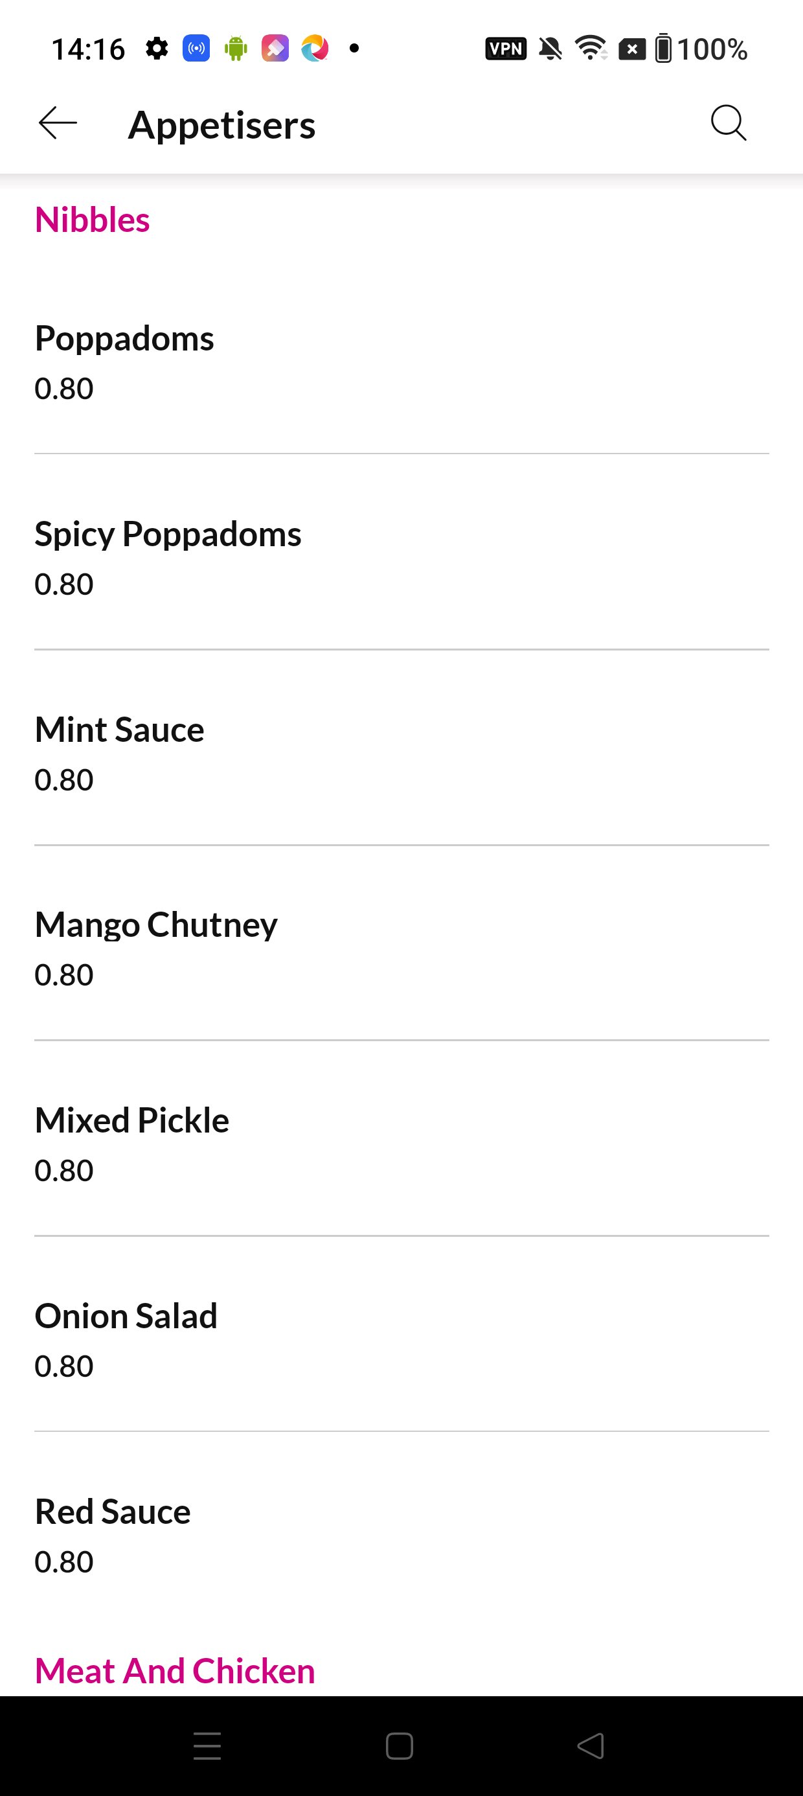Tap the Nibbles section heading

(92, 220)
